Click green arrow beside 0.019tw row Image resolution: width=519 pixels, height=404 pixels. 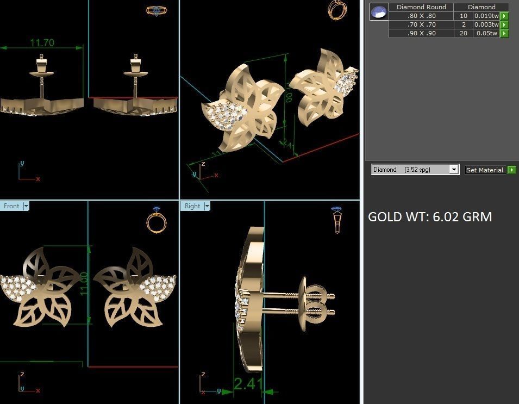[504, 16]
